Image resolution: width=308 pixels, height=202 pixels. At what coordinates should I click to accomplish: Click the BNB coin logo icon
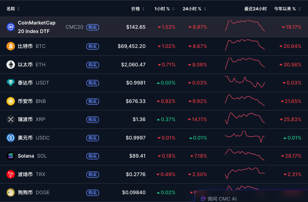click(11, 101)
